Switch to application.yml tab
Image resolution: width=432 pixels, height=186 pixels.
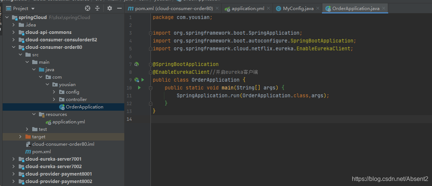247,9
